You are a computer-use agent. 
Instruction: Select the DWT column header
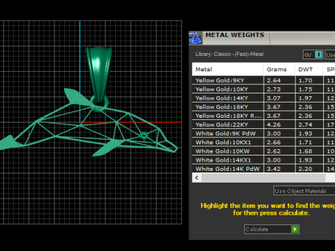pyautogui.click(x=309, y=69)
